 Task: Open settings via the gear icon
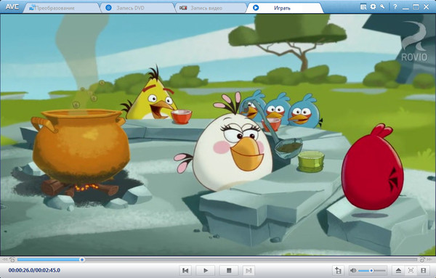coord(373,7)
